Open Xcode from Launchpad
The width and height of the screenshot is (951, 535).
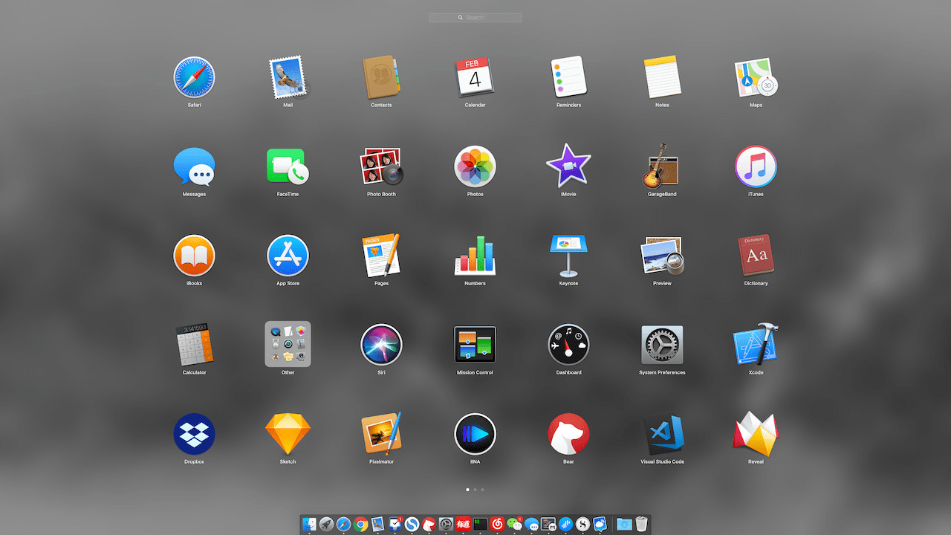click(x=756, y=345)
